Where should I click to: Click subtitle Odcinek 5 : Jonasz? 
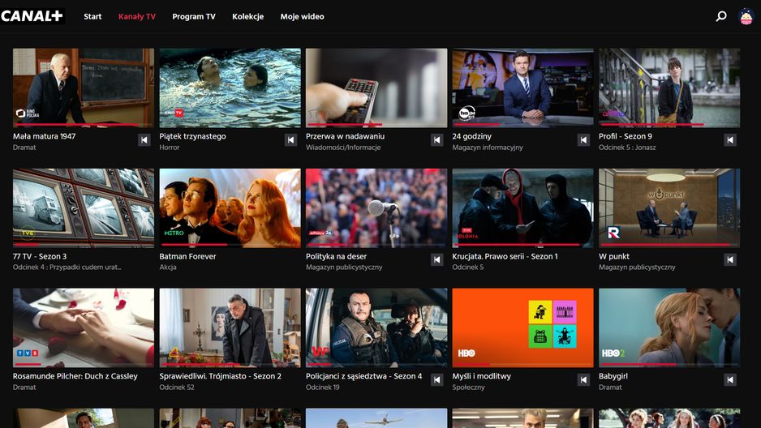627,148
